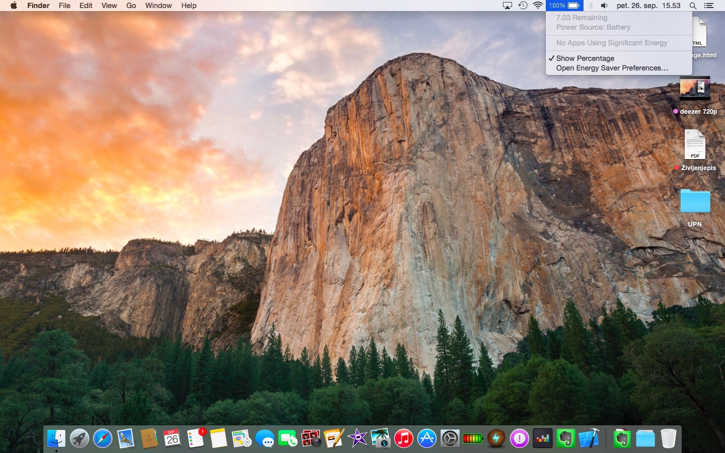Select the Življenjepis PDF on desktop
The image size is (725, 453).
click(x=695, y=144)
